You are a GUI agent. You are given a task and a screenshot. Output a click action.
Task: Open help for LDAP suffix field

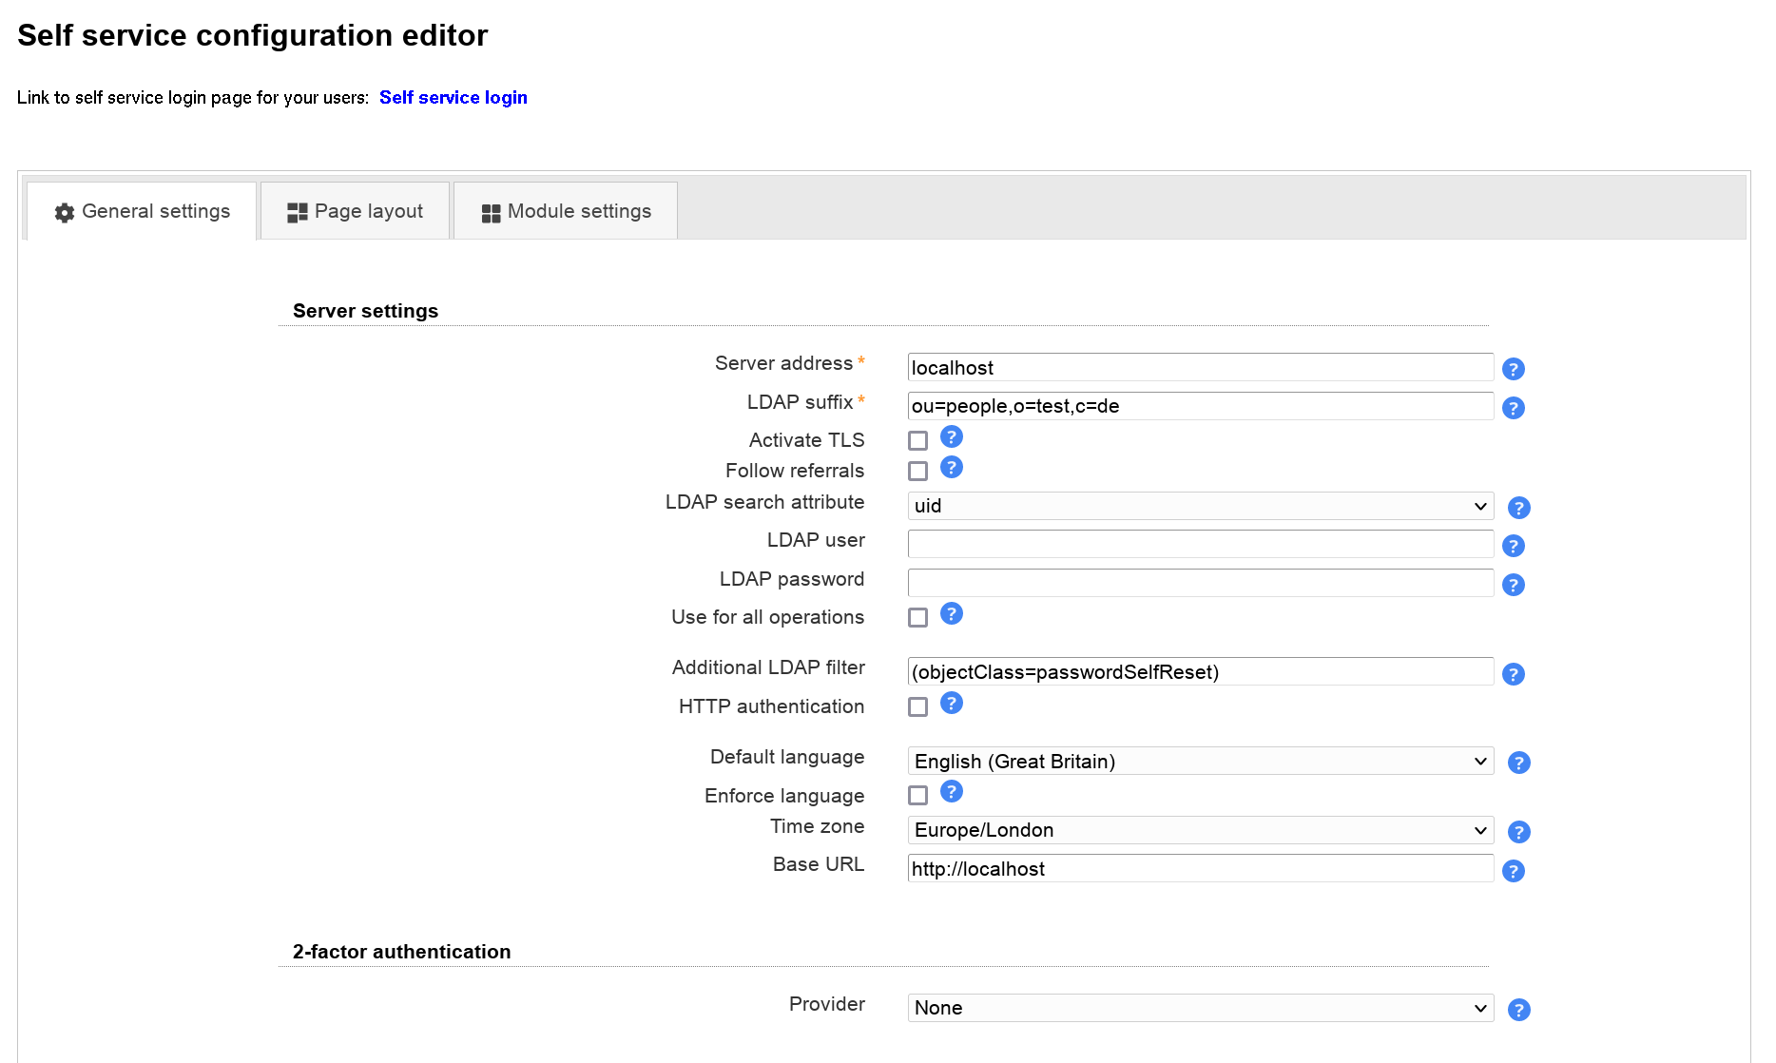tap(1513, 408)
